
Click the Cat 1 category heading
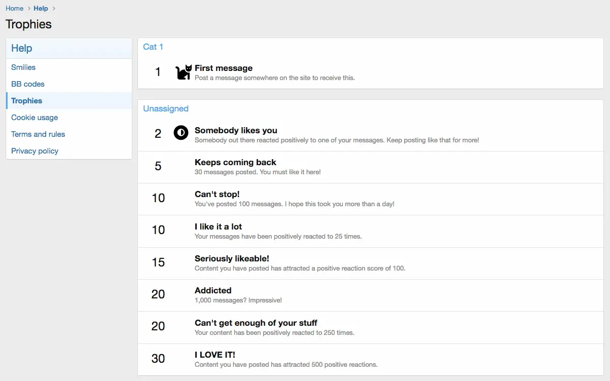coord(153,47)
